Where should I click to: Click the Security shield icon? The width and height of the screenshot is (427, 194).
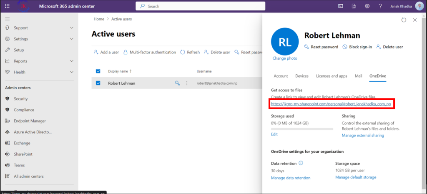8,98
